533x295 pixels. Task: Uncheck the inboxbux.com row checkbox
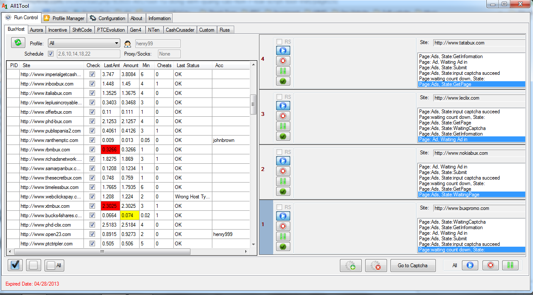pyautogui.click(x=92, y=84)
